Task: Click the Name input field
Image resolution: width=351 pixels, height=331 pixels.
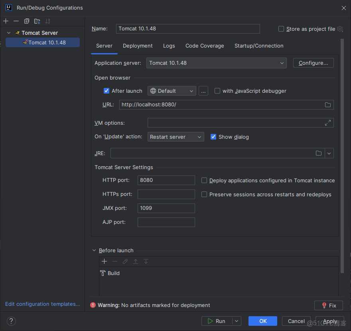Action: 188,29
